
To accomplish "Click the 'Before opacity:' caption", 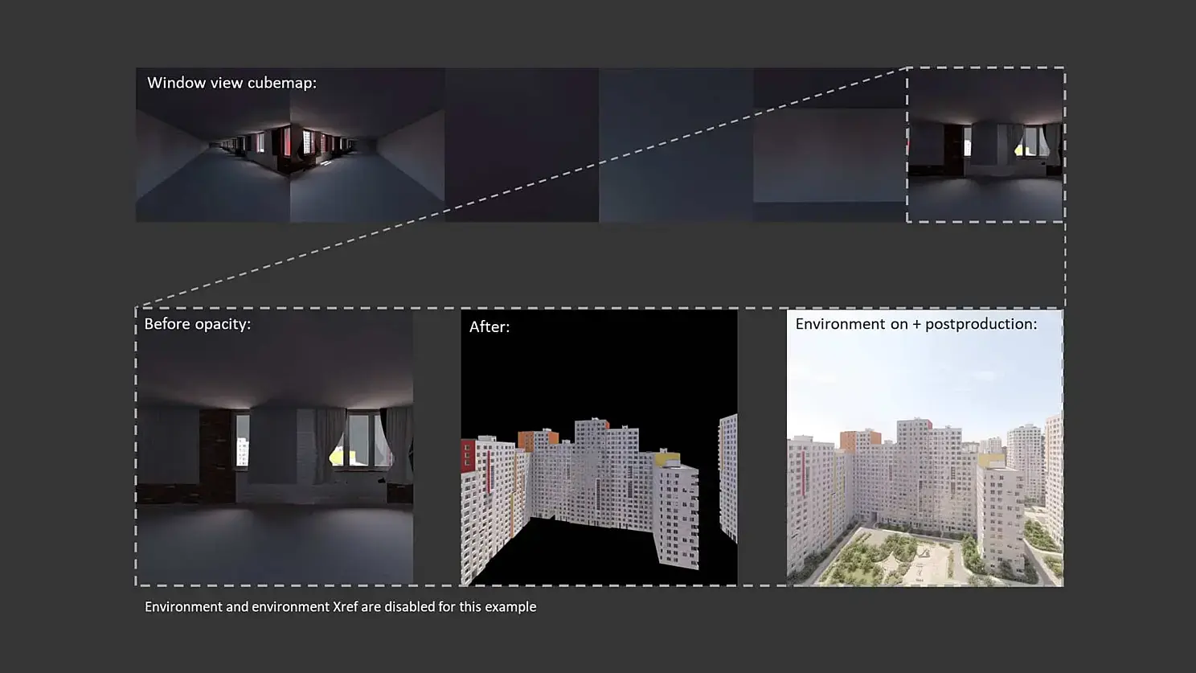I will point(198,324).
